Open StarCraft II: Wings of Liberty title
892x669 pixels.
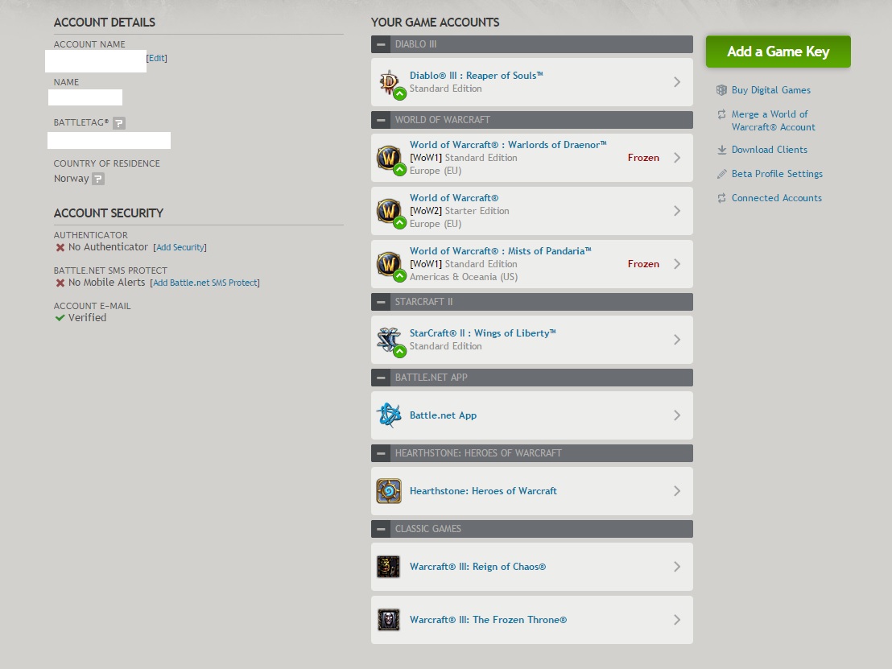(x=483, y=333)
